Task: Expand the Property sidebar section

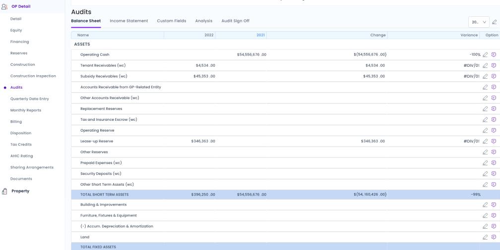Action: [x=20, y=191]
